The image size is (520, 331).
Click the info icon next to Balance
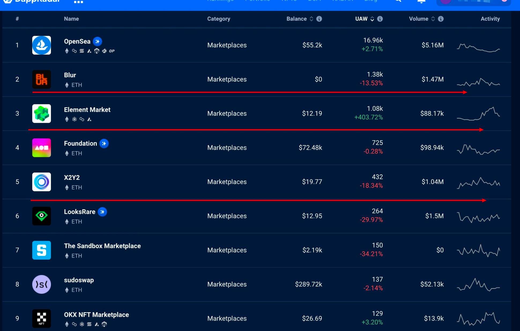click(x=319, y=19)
